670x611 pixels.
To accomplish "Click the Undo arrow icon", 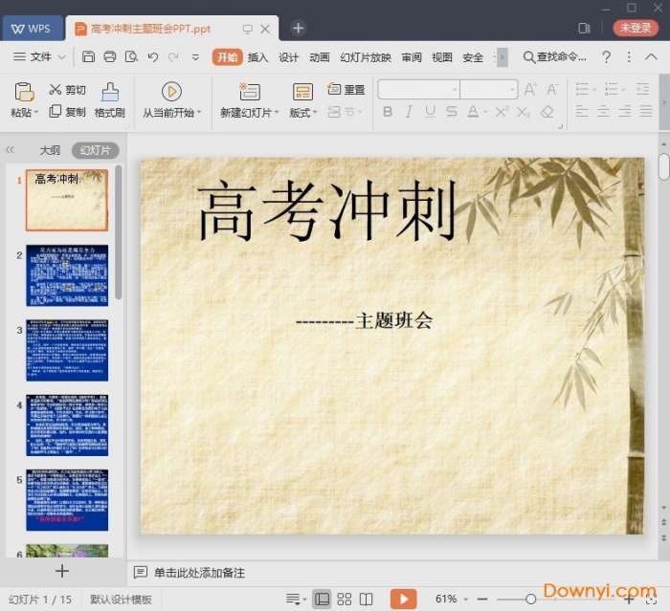I will pyautogui.click(x=153, y=57).
